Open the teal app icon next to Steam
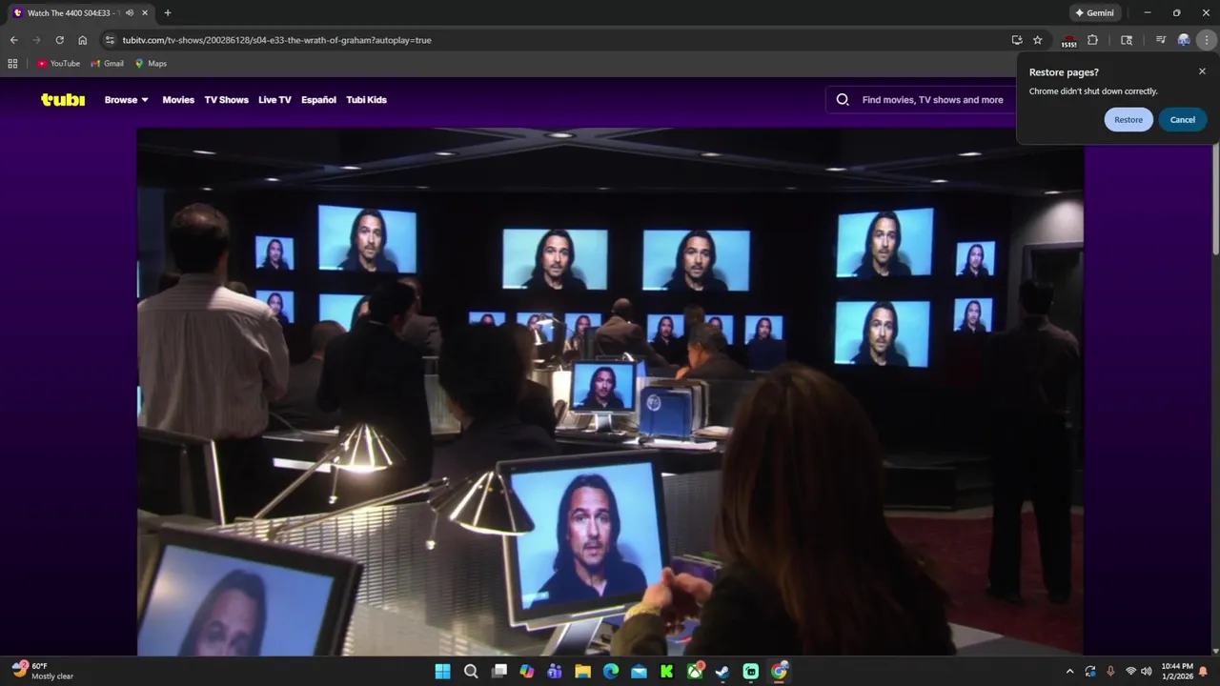This screenshot has width=1220, height=686. 751,672
